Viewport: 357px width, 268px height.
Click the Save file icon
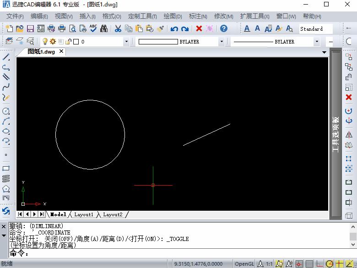click(x=30, y=29)
